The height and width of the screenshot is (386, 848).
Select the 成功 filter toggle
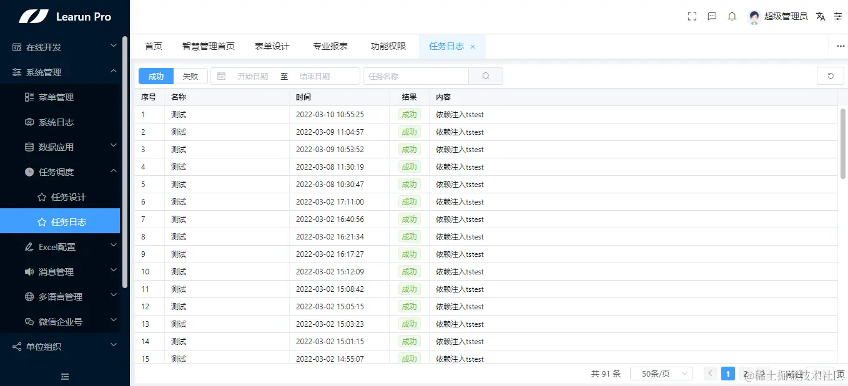155,75
